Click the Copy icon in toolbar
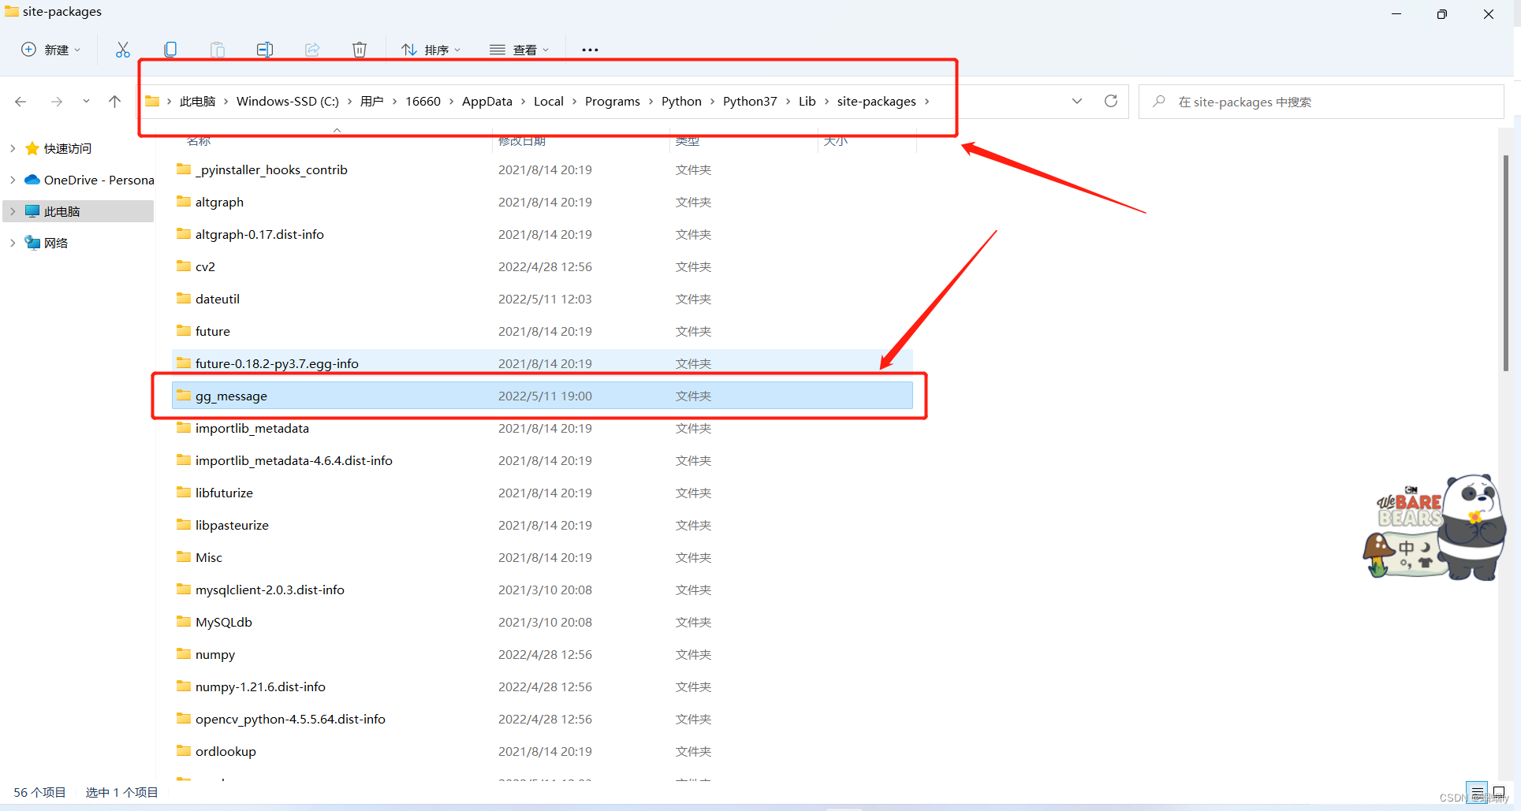This screenshot has height=811, width=1521. [x=170, y=50]
